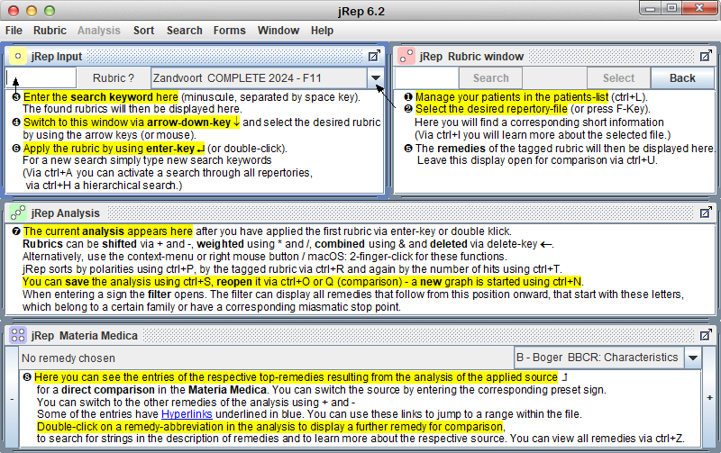Open the File menu

click(14, 30)
